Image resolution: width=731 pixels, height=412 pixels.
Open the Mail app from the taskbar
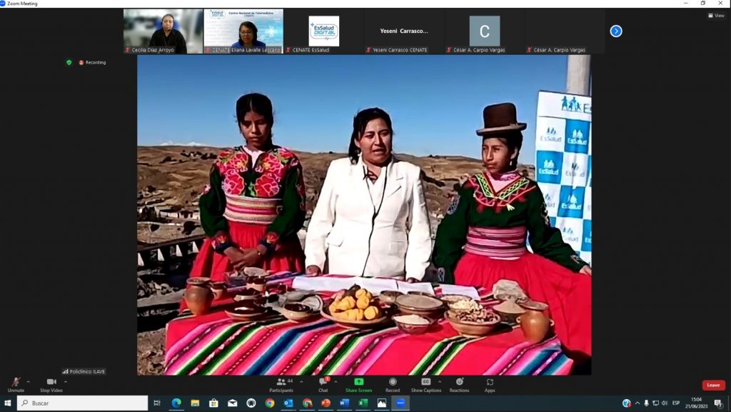(232, 403)
